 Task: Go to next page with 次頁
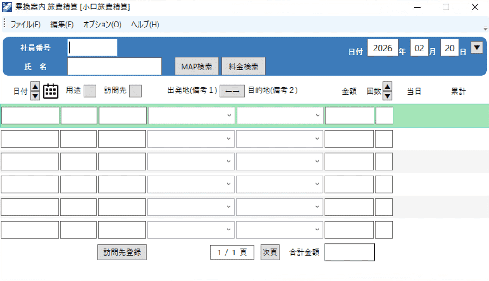(270, 252)
